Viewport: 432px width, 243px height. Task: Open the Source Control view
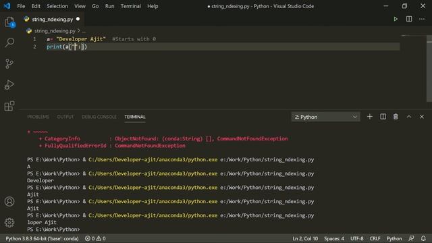point(9,63)
